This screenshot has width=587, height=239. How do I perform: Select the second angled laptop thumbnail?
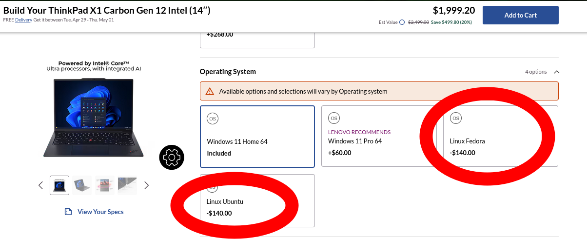[x=82, y=185]
